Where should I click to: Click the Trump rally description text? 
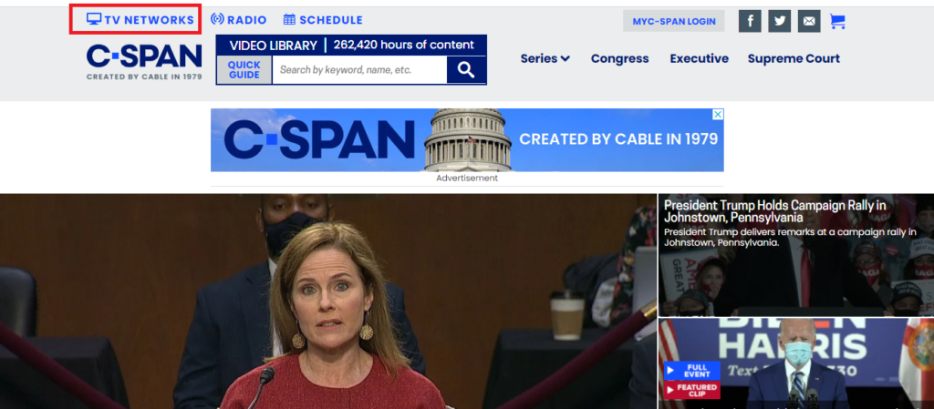click(x=790, y=237)
